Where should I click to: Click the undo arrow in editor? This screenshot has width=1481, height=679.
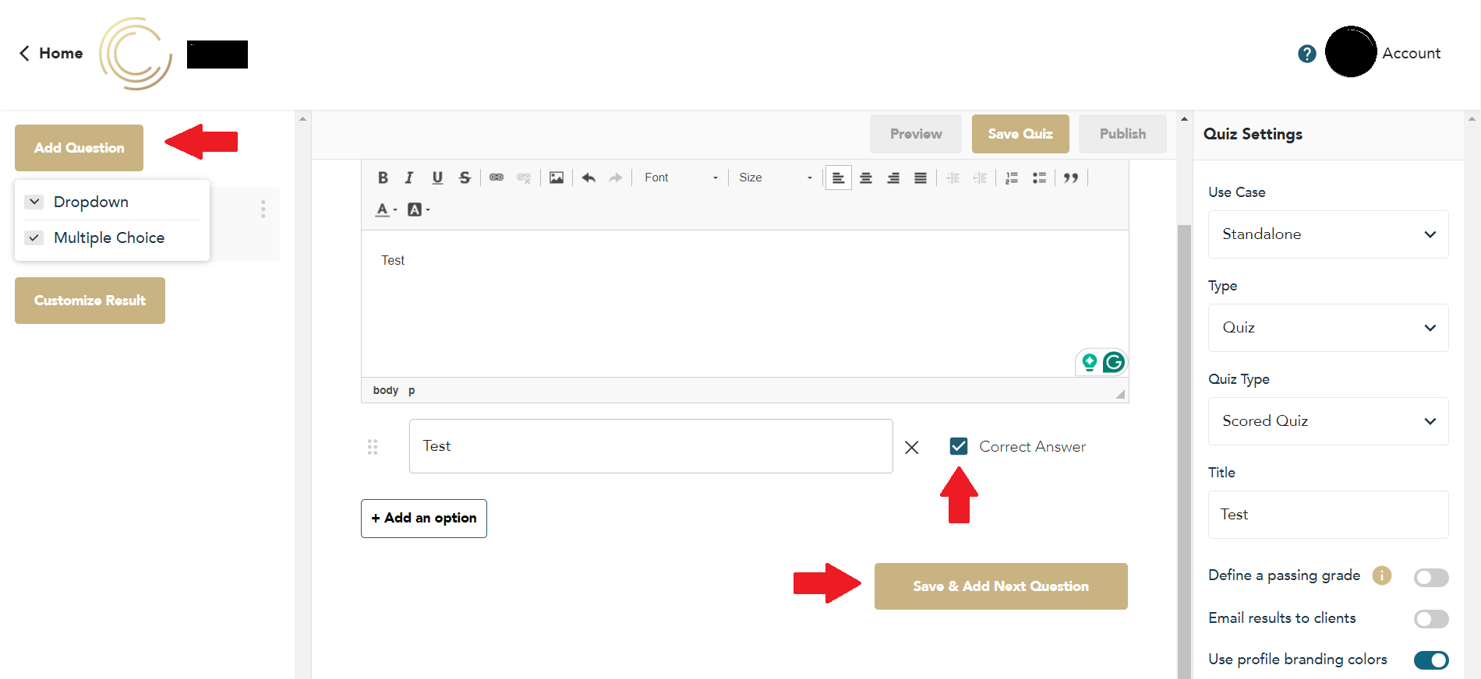click(589, 178)
